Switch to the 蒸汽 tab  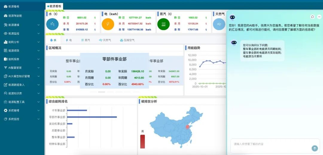click(86, 40)
